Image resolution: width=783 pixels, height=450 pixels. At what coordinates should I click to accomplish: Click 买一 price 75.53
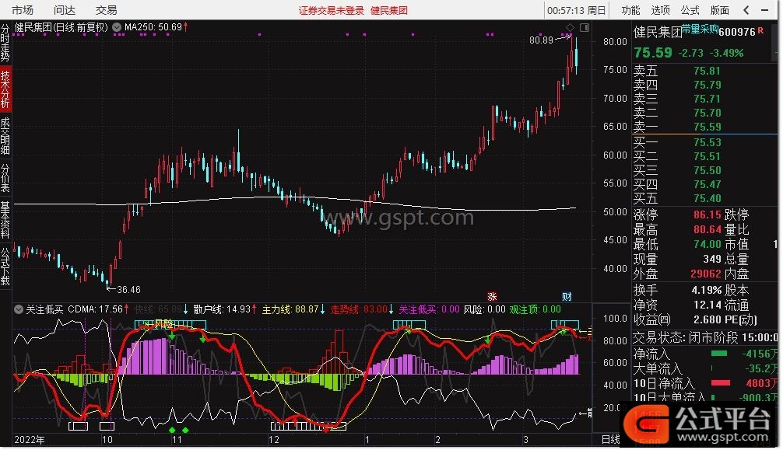click(707, 143)
